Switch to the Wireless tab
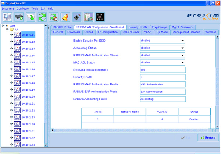Image resolution: width=221 pixels, height=154 pixels. tap(211, 32)
